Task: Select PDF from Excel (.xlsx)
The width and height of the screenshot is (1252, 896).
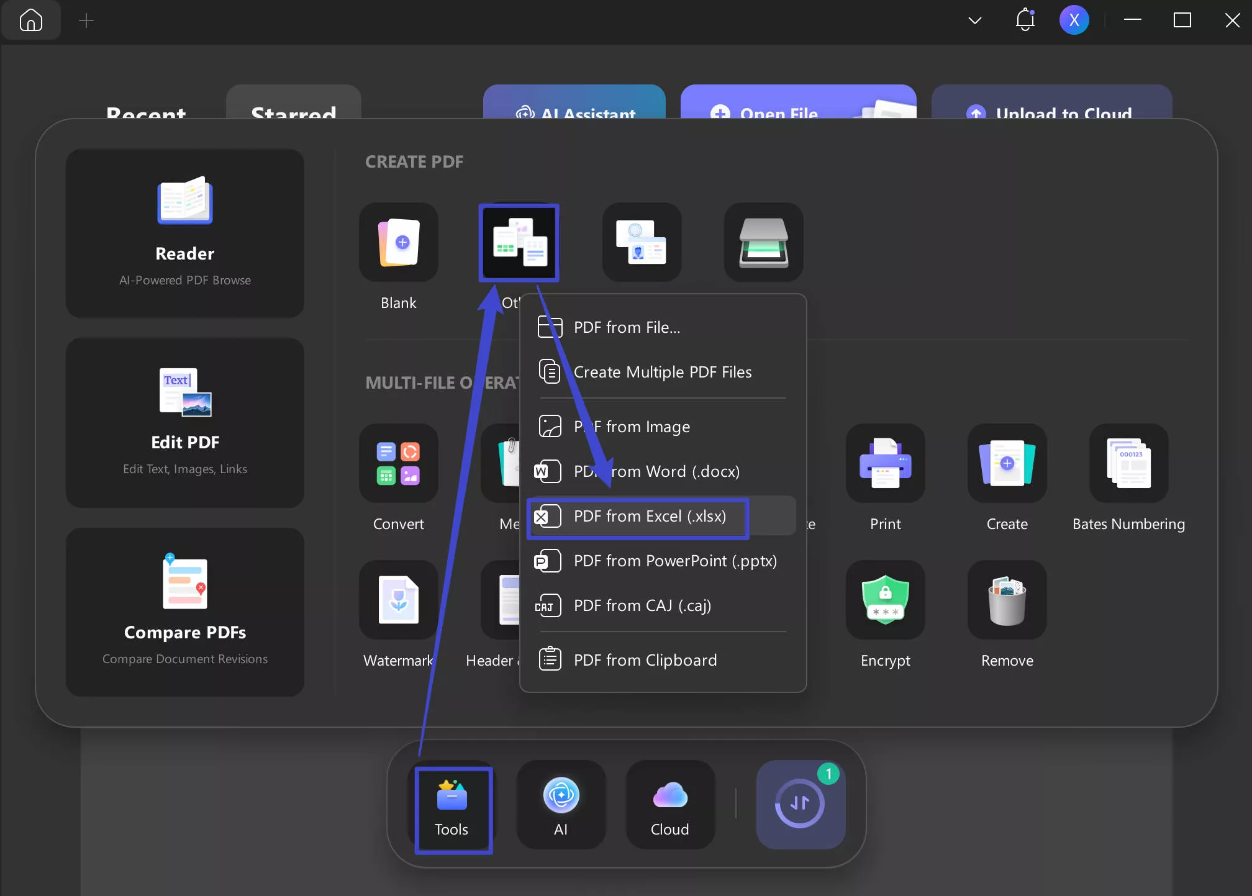Action: point(649,516)
